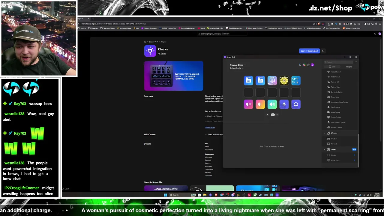
Task: Add a new page with plus icon
Action: click(x=277, y=115)
